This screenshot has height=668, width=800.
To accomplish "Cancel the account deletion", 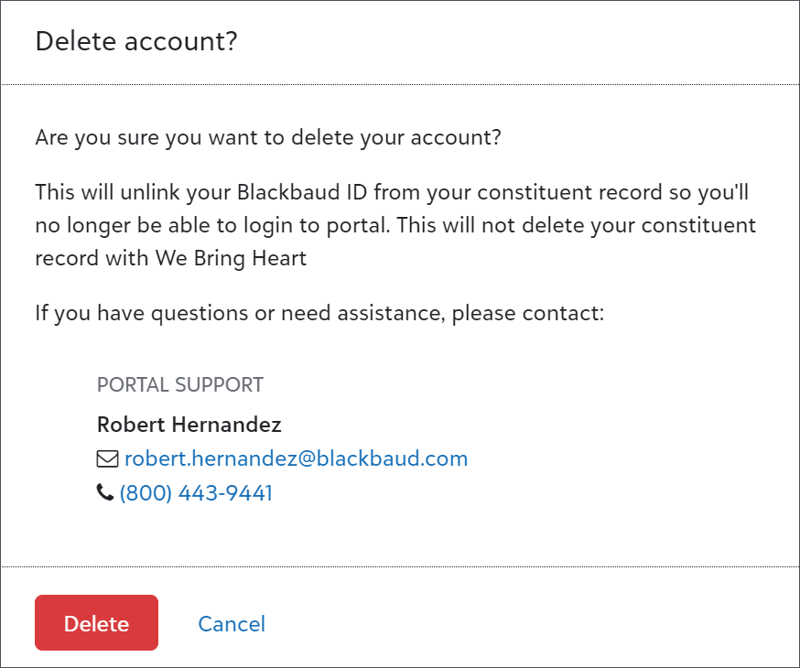I will 232,624.
